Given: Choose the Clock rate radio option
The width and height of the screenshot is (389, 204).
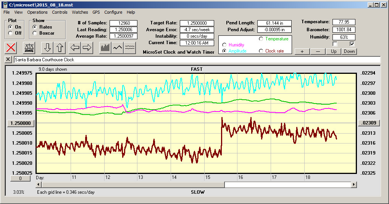Looking at the screenshot, I should 261,51.
